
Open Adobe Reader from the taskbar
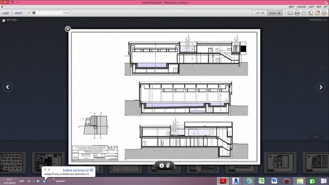coord(223,181)
